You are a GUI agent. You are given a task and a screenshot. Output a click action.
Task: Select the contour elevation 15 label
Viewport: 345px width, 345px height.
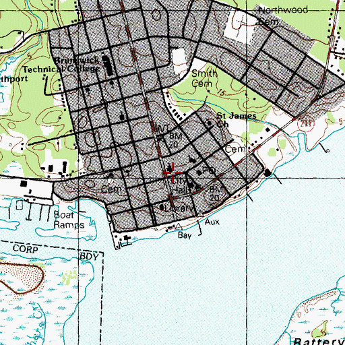pyautogui.click(x=221, y=92)
